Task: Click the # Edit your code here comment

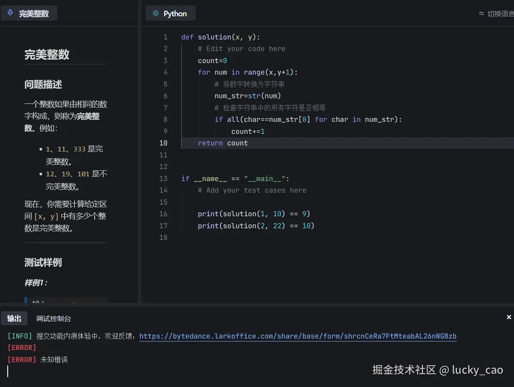Action: point(242,48)
